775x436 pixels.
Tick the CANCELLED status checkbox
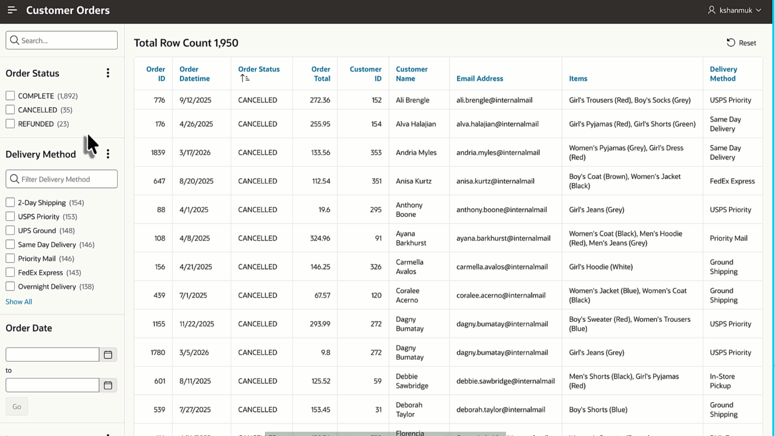click(10, 110)
